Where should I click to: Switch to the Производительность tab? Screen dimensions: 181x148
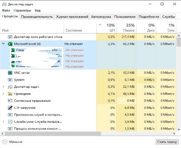point(37,17)
